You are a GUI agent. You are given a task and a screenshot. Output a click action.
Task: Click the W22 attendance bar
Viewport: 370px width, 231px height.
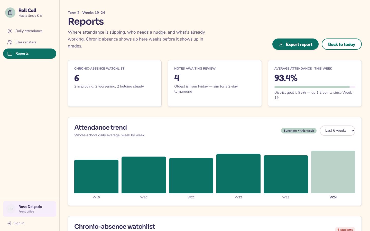point(238,174)
